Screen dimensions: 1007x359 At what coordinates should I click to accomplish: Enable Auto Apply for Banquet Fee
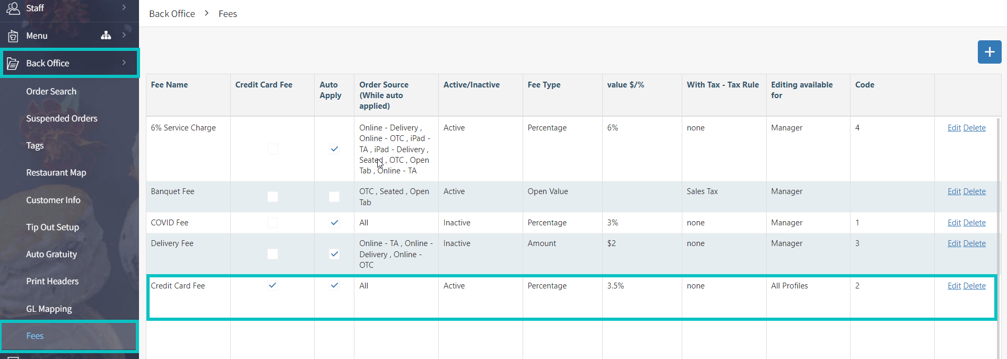334,197
